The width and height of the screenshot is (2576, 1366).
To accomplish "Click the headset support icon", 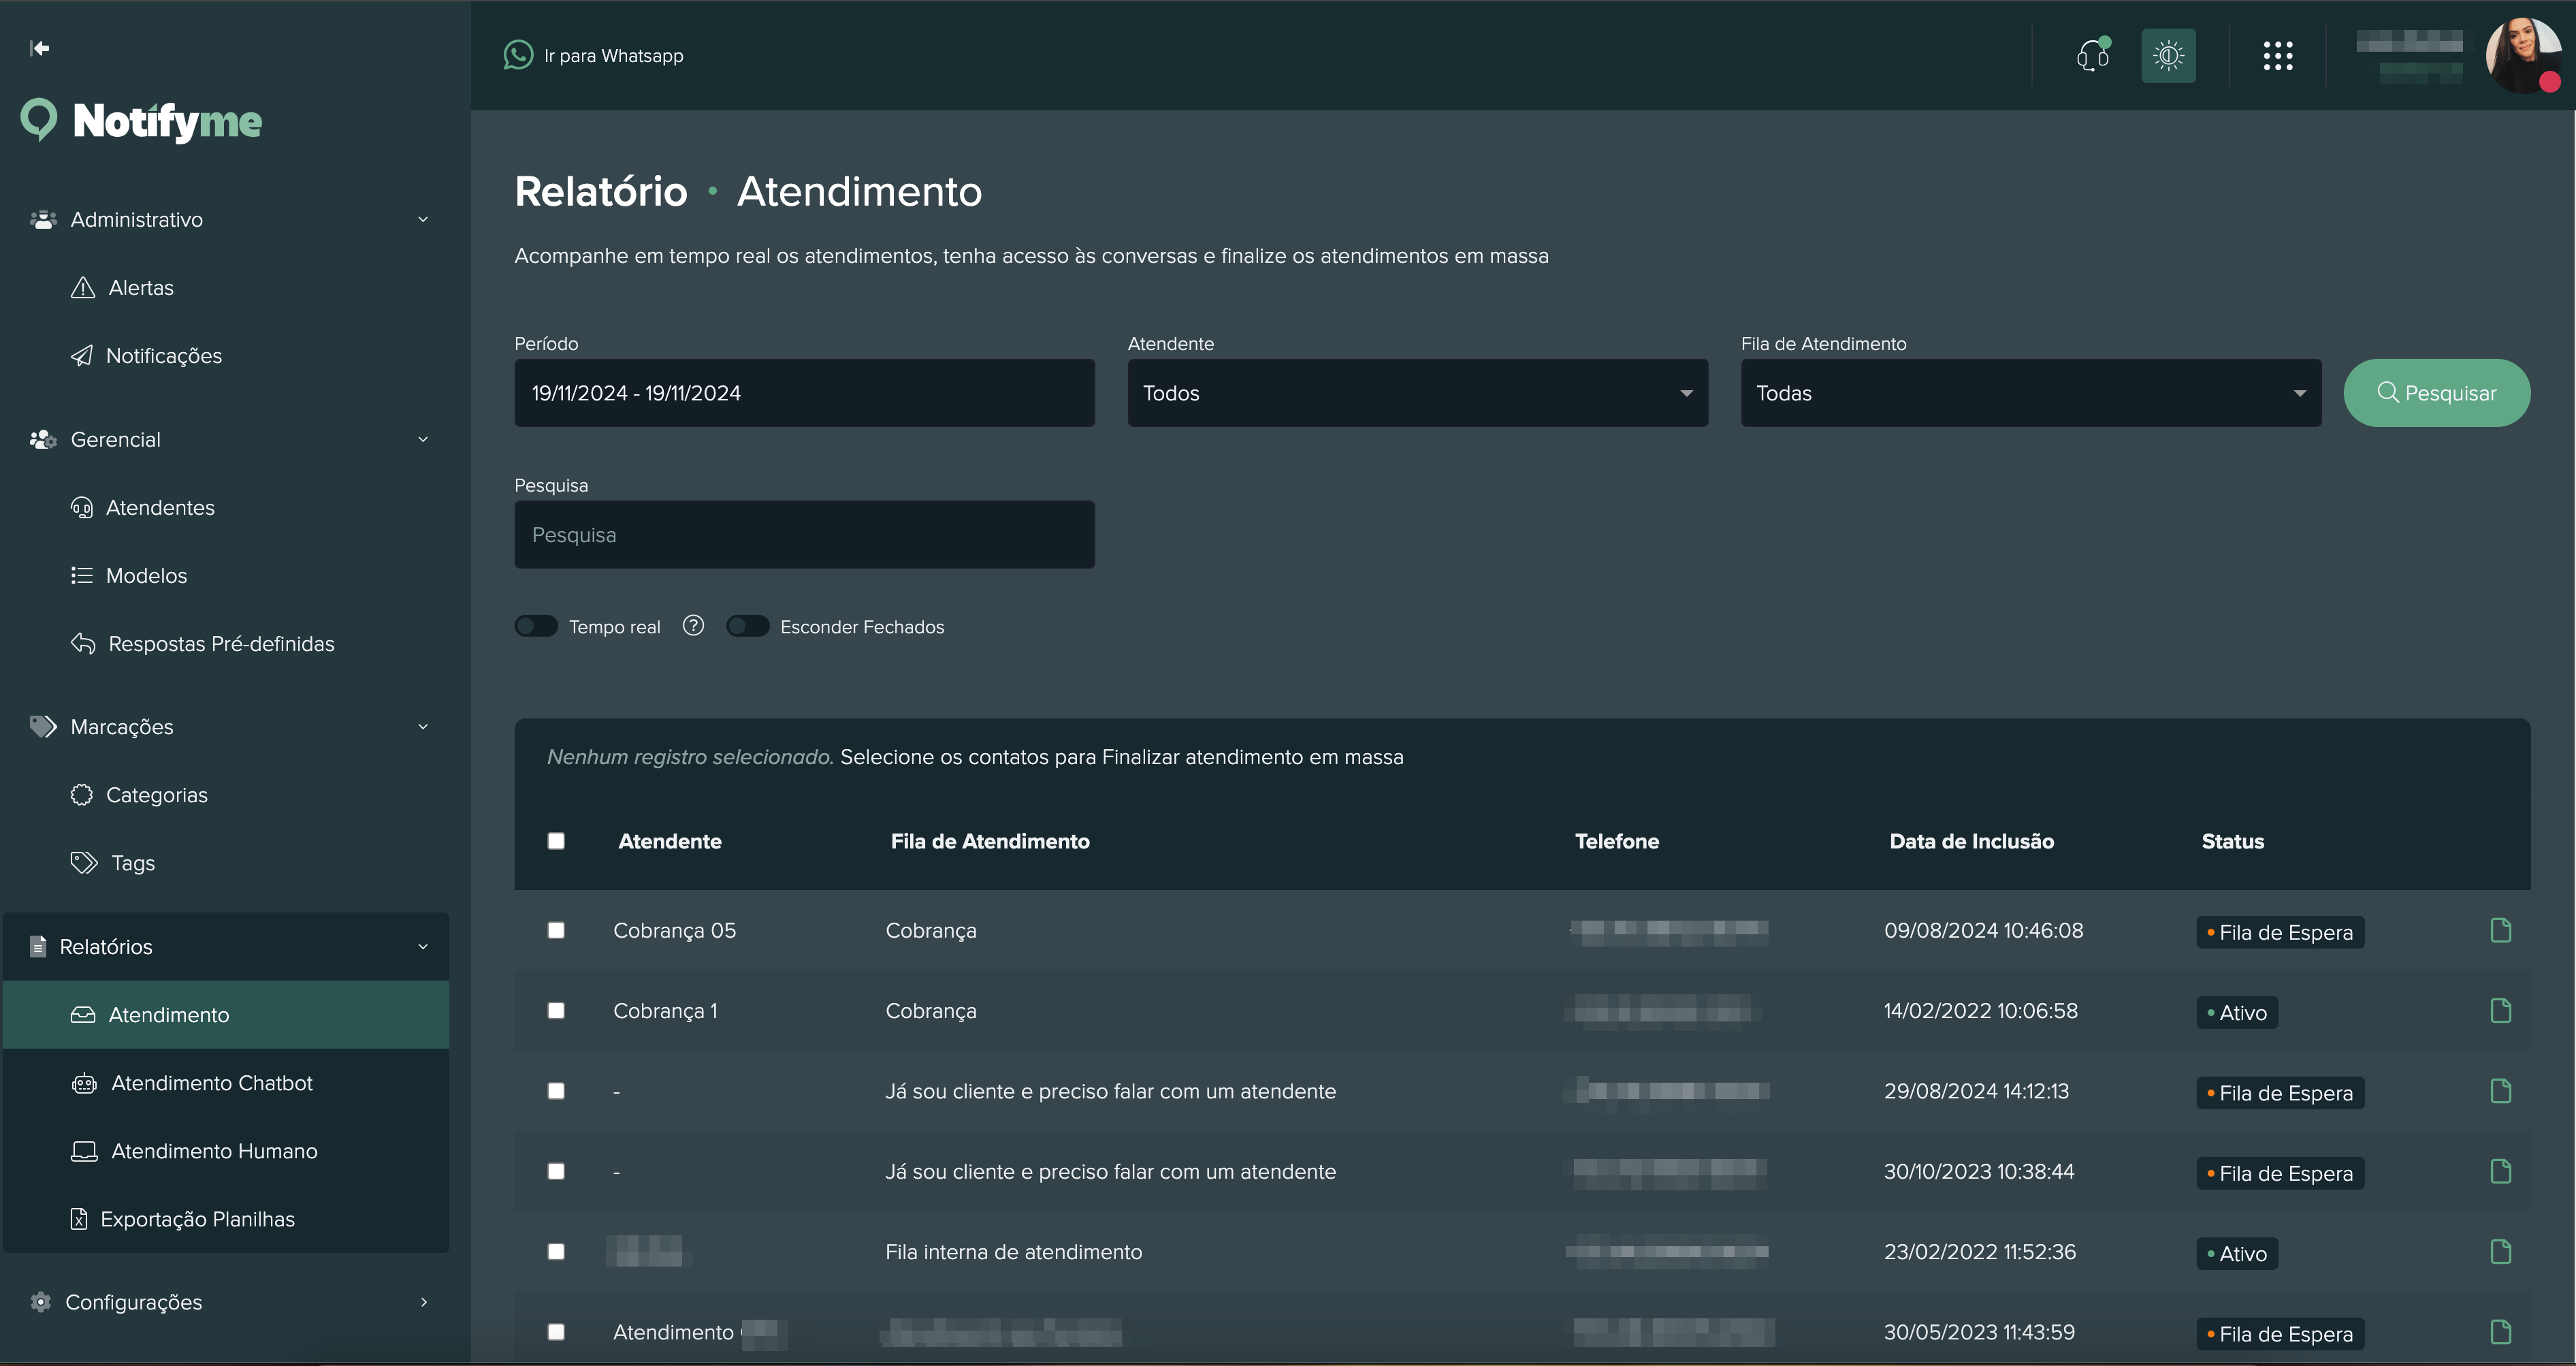I will click(2092, 56).
